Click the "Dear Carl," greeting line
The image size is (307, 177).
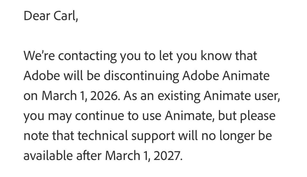click(x=51, y=16)
